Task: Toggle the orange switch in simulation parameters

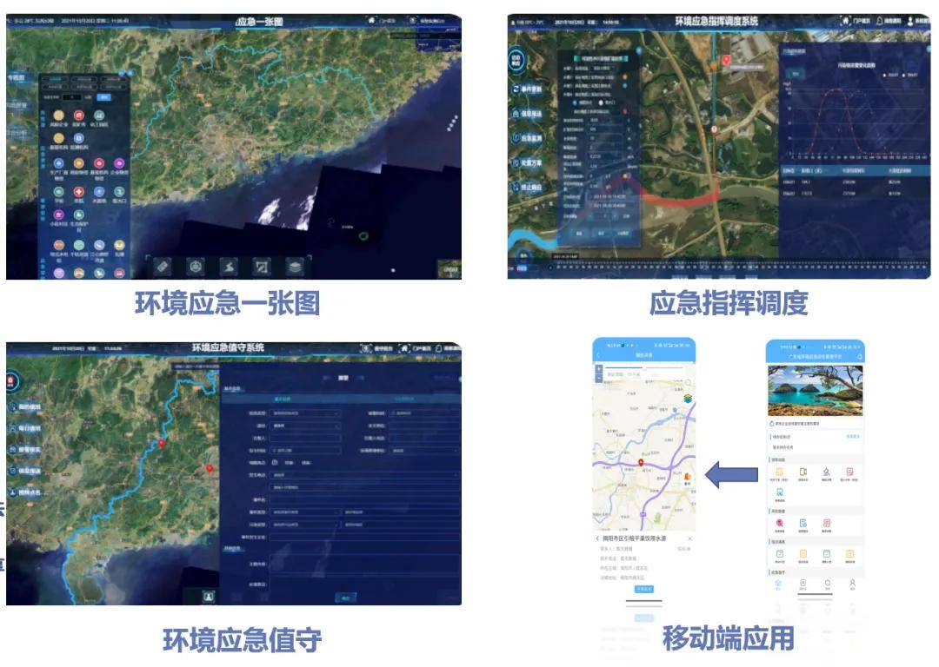Action: click(627, 175)
